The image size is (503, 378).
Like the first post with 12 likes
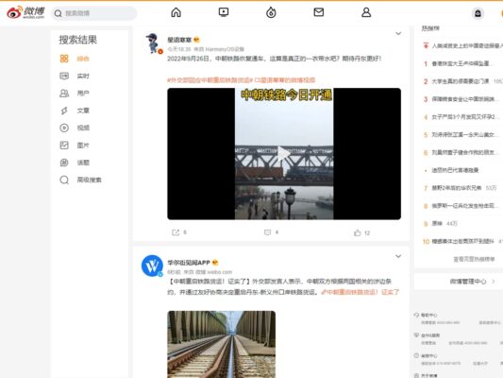pos(361,232)
